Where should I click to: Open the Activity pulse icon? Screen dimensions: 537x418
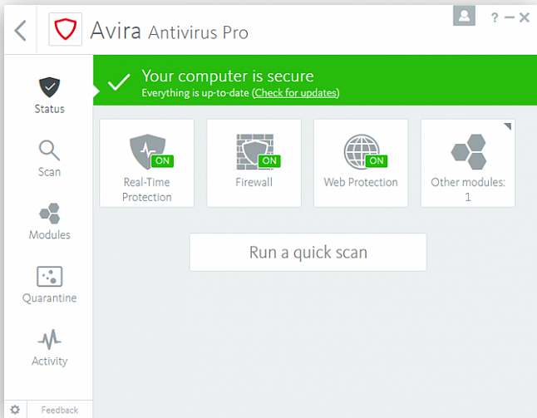click(49, 340)
